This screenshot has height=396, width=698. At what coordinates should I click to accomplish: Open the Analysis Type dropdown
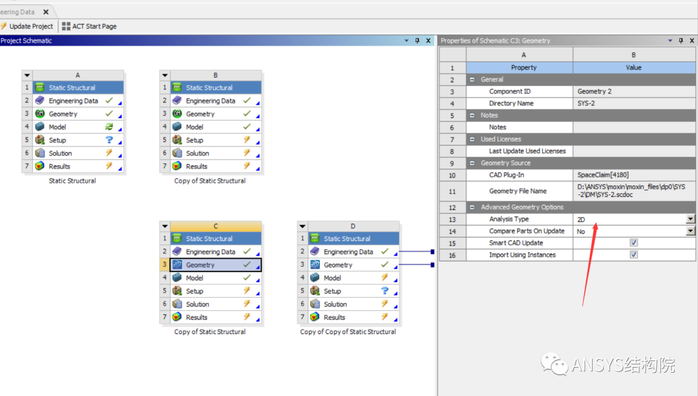coord(690,219)
